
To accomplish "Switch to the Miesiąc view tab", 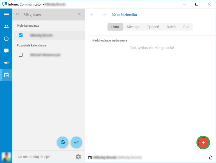I will [133, 27].
